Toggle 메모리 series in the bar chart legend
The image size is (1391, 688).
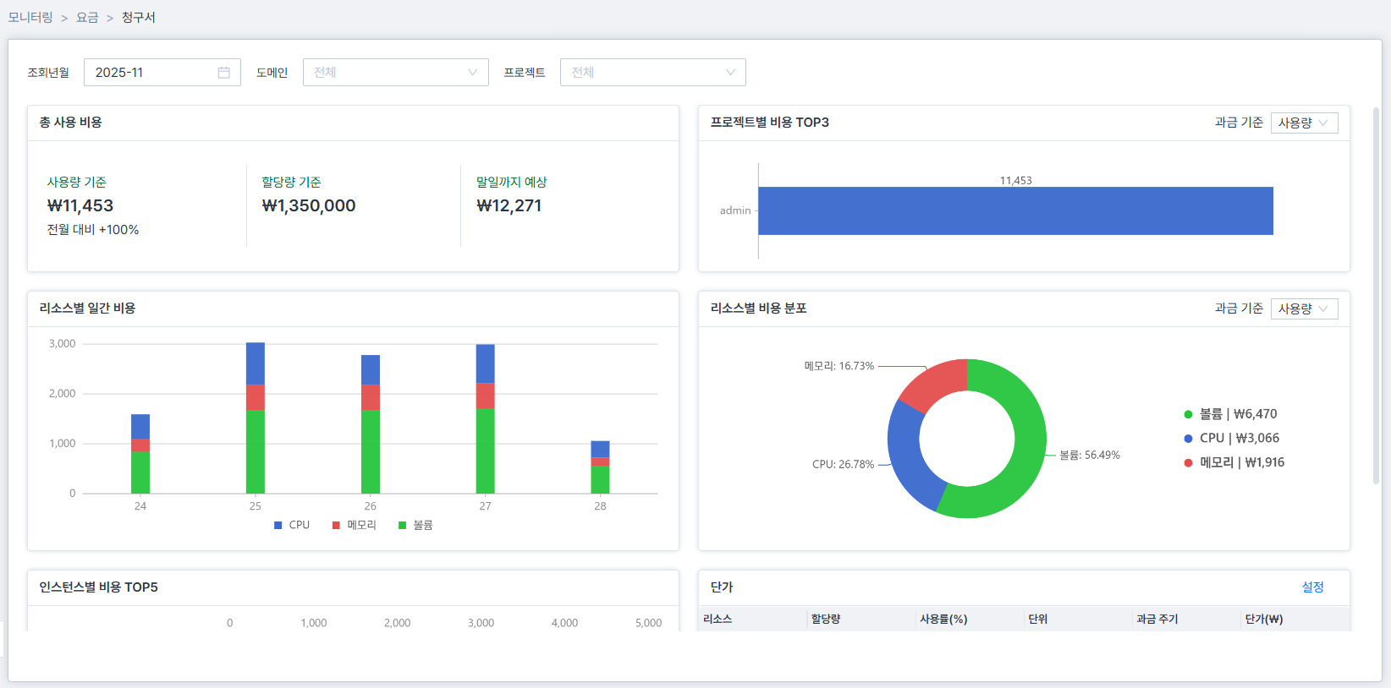point(354,526)
